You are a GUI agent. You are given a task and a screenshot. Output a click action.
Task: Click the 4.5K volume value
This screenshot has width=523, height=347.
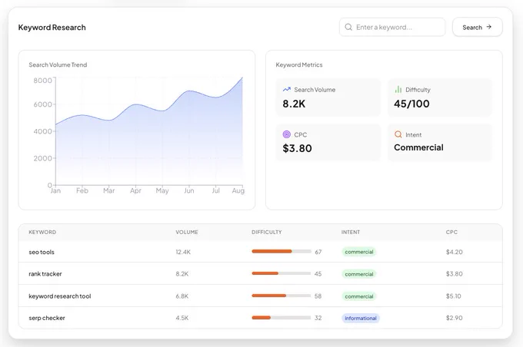(x=182, y=318)
